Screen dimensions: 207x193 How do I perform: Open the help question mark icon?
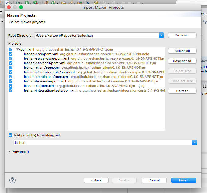(x=12, y=180)
